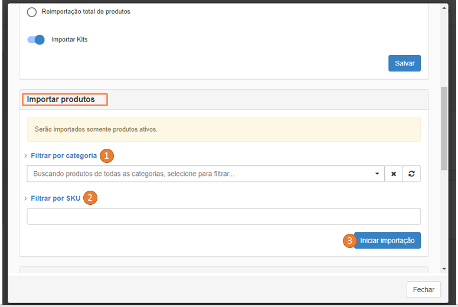The width and height of the screenshot is (458, 307).
Task: Click the Filtrar por SKU label
Action: coord(55,198)
